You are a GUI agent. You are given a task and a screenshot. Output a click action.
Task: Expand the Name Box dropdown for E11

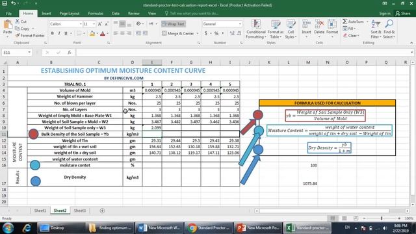pos(29,53)
